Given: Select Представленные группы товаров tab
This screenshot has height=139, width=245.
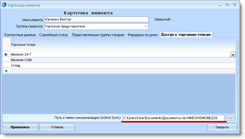Looking at the screenshot, I should [x=98, y=35].
